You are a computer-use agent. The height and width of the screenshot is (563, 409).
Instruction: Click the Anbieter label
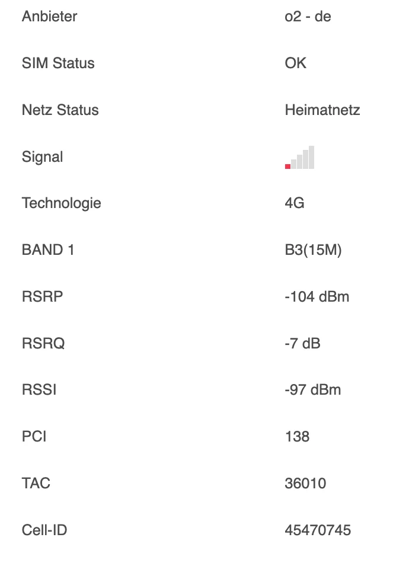tap(49, 17)
